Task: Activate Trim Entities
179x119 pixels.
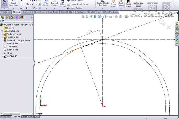Action: pos(46,3)
